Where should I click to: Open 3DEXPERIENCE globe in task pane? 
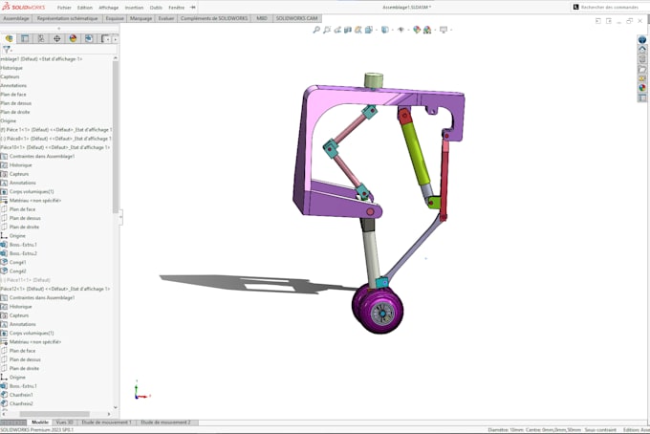coord(642,40)
